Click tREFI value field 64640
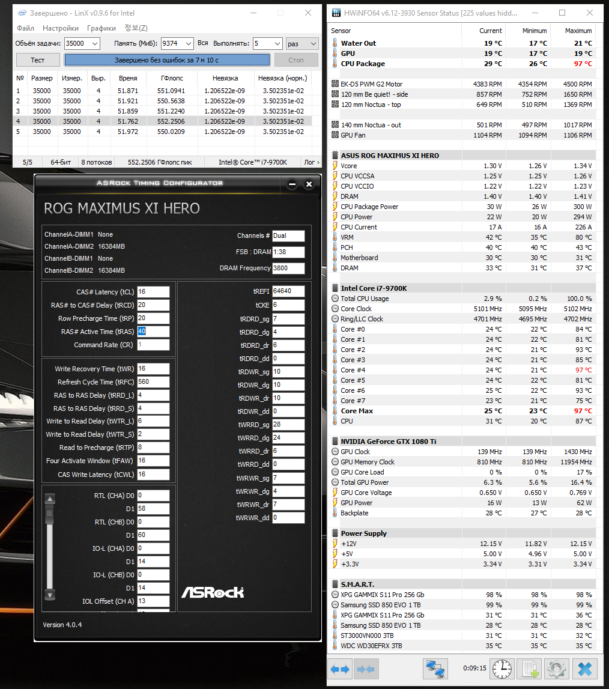The width and height of the screenshot is (609, 689). click(x=288, y=291)
